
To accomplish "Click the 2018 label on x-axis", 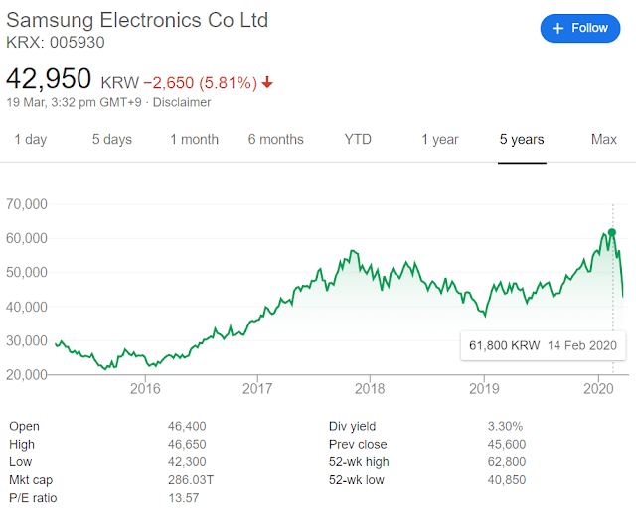I will 370,389.
